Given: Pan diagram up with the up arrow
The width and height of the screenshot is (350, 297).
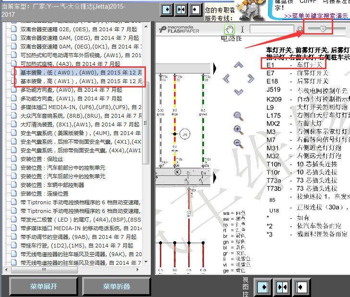Looking at the screenshot, I should [239, 65].
